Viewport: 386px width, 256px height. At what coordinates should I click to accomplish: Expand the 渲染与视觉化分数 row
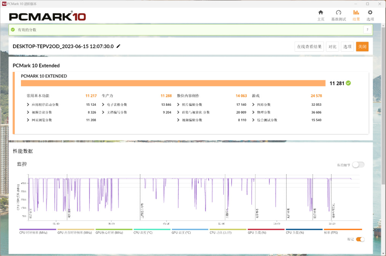tap(178, 112)
